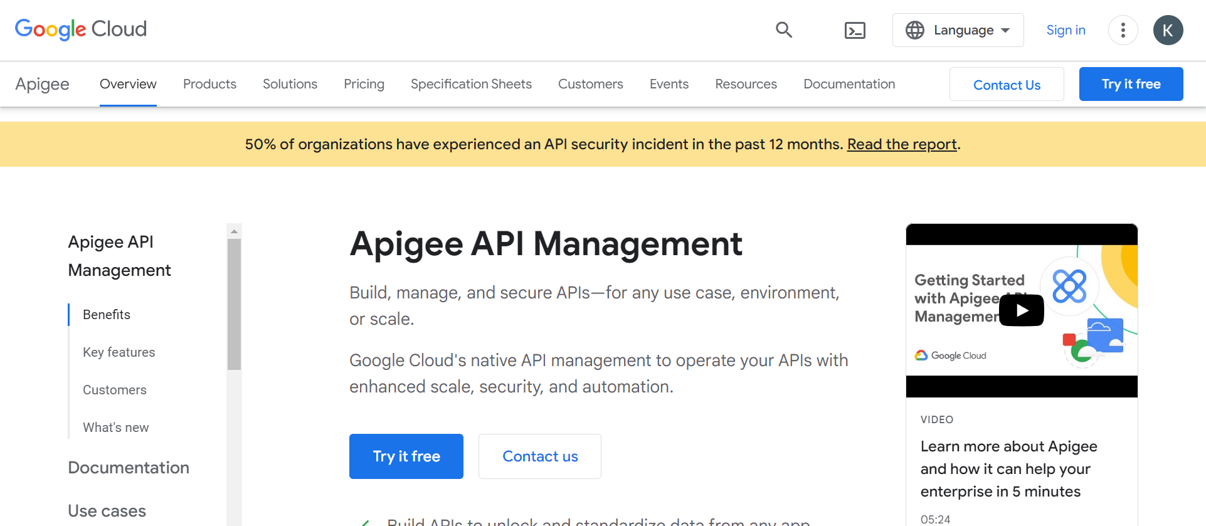The height and width of the screenshot is (526, 1206).
Task: Expand the Language dropdown
Action: pos(958,30)
